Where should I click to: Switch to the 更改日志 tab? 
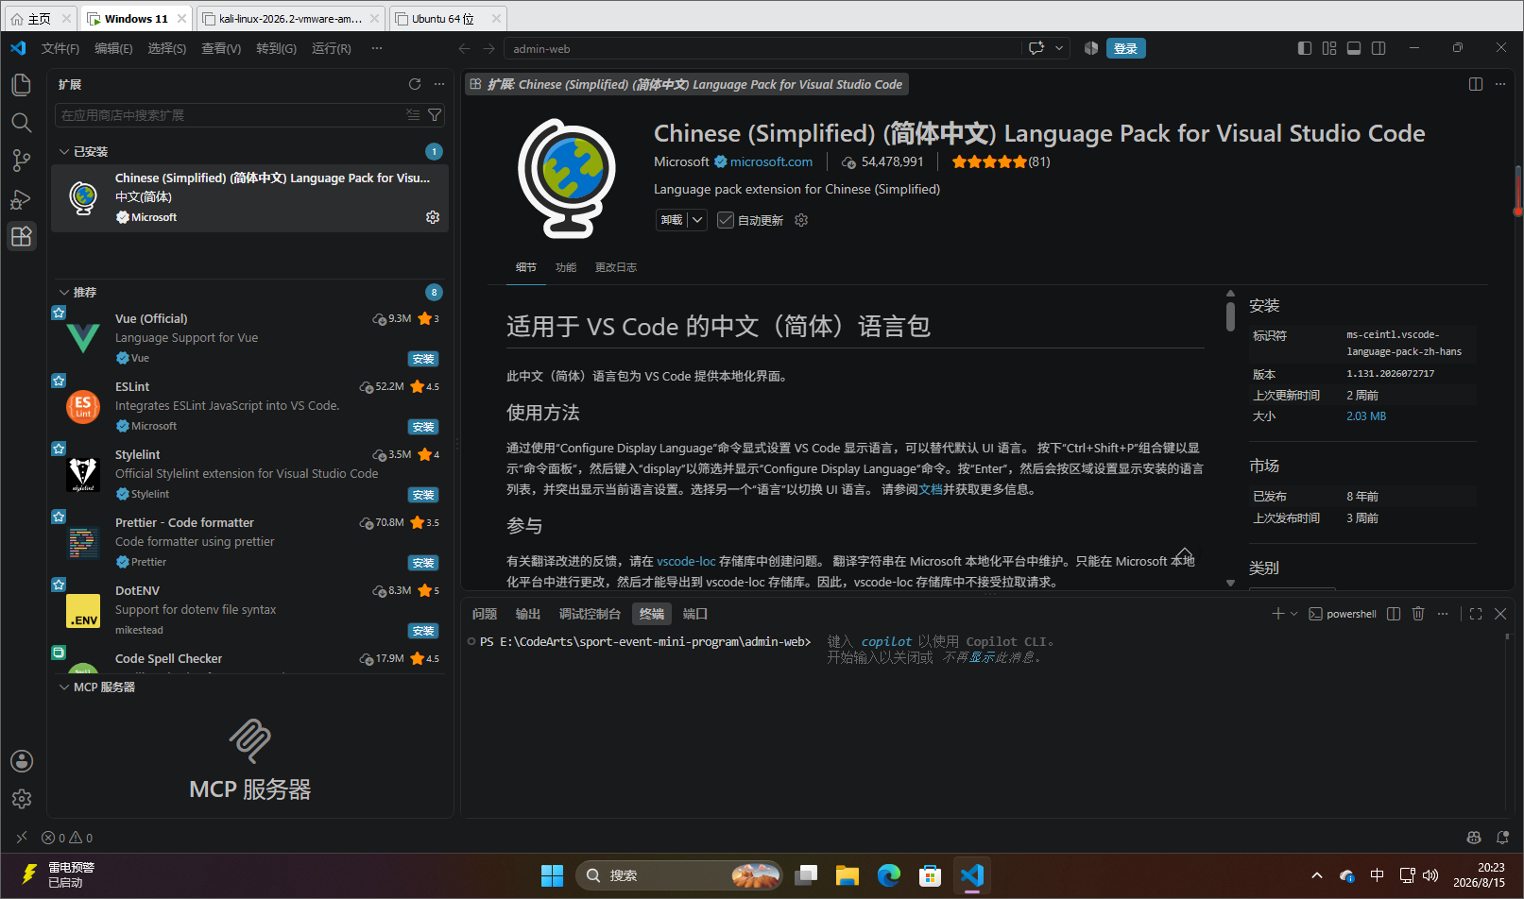click(x=616, y=267)
